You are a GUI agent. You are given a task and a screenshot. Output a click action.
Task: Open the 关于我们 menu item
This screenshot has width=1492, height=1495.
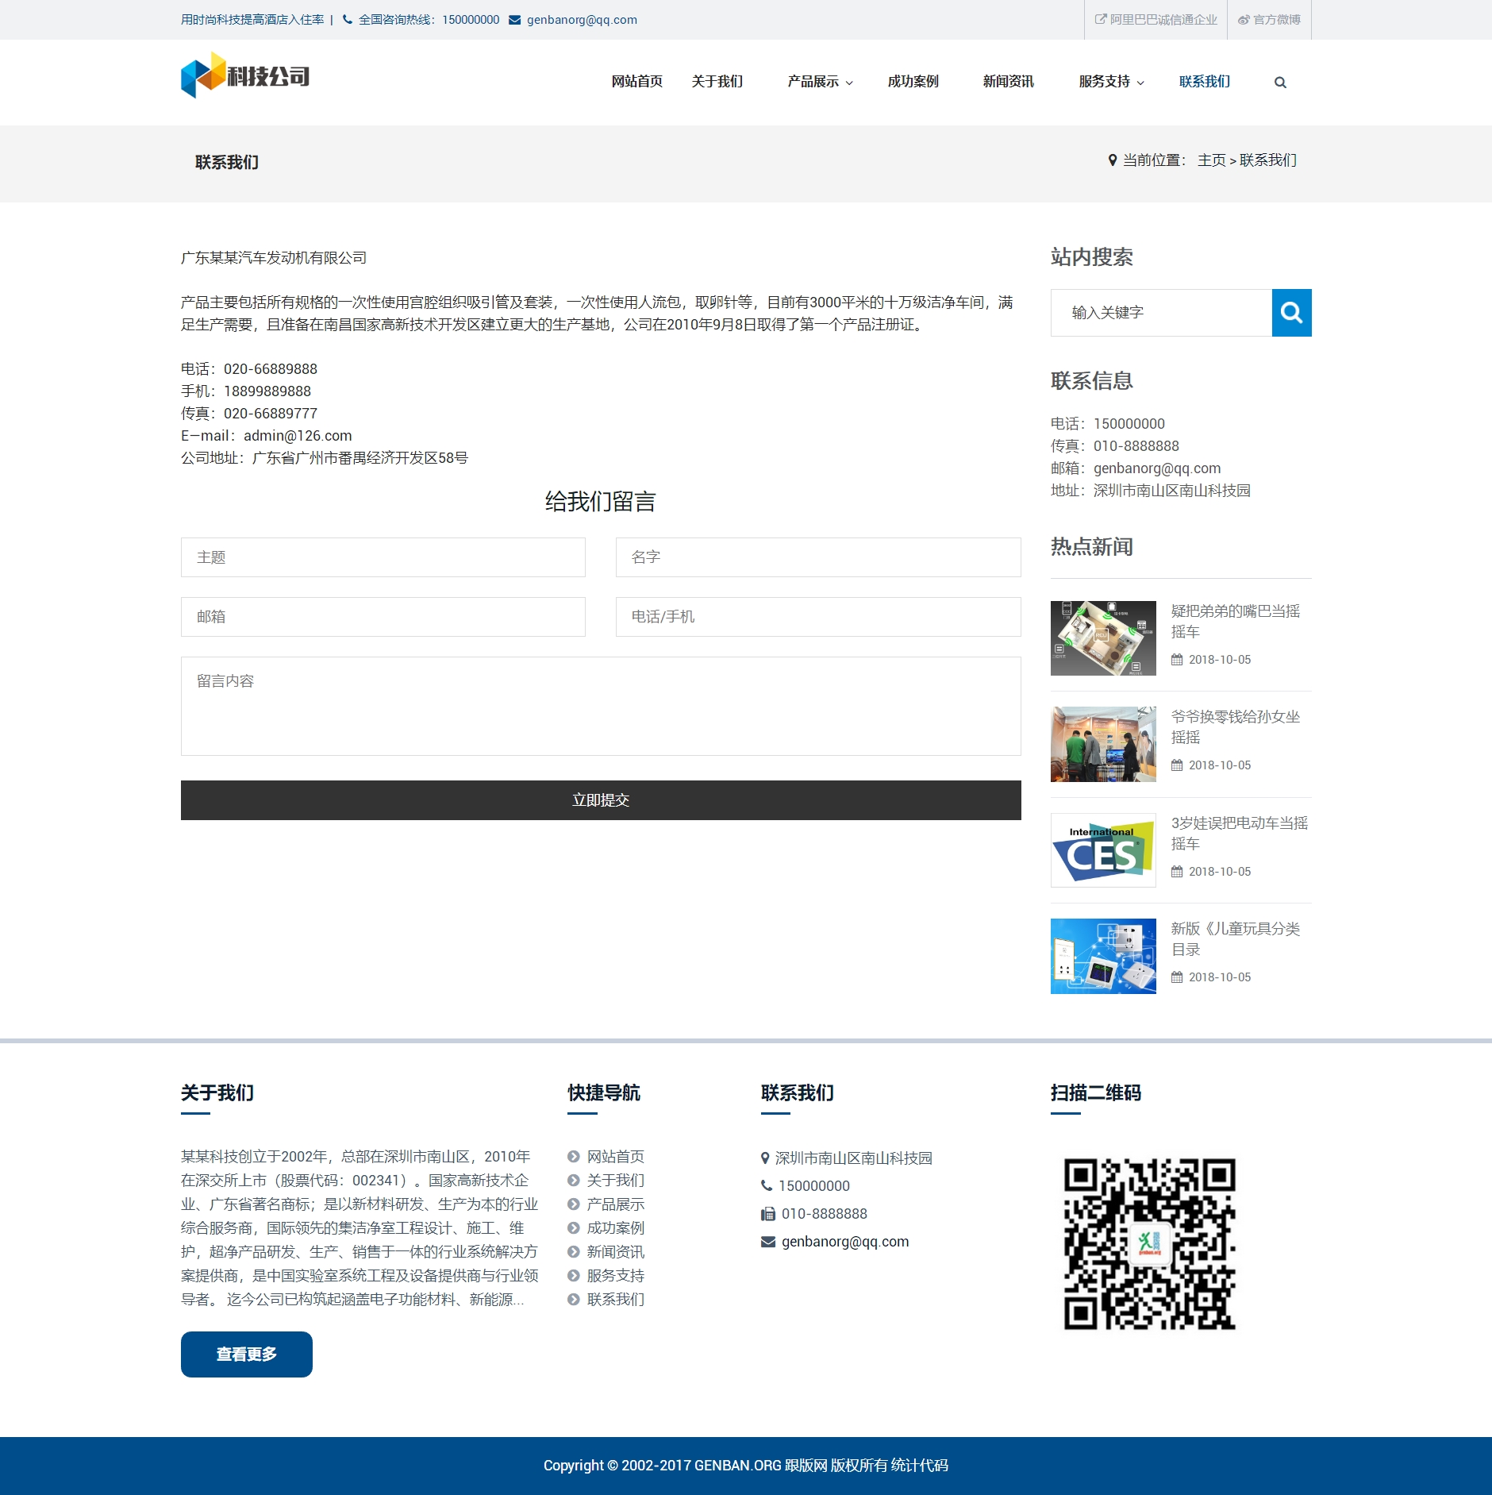pyautogui.click(x=717, y=82)
